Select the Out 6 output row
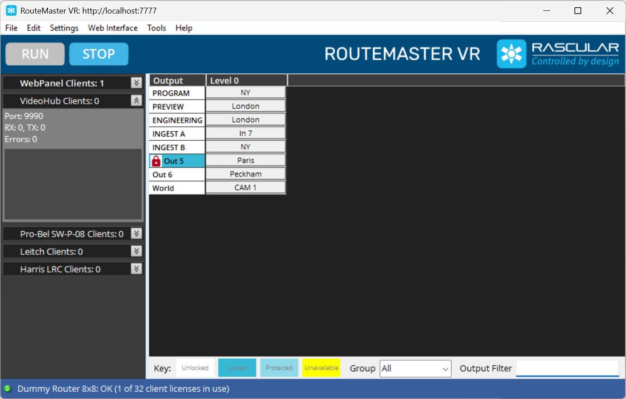The height and width of the screenshot is (399, 626). 177,175
